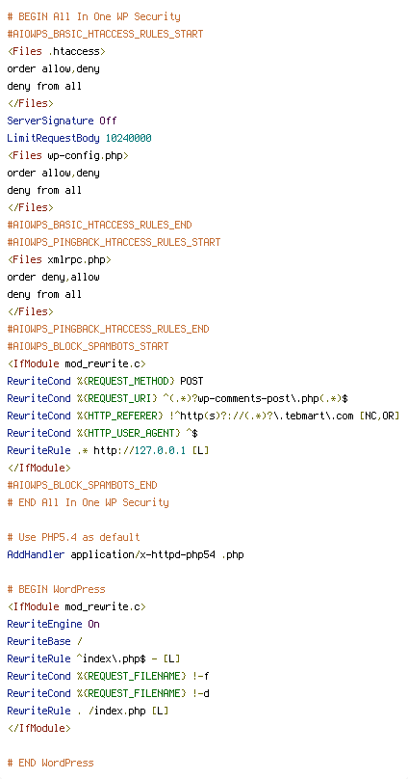Click the #AIOWPS_BASIC_HTACCESS_RULES_END comment

[100, 225]
